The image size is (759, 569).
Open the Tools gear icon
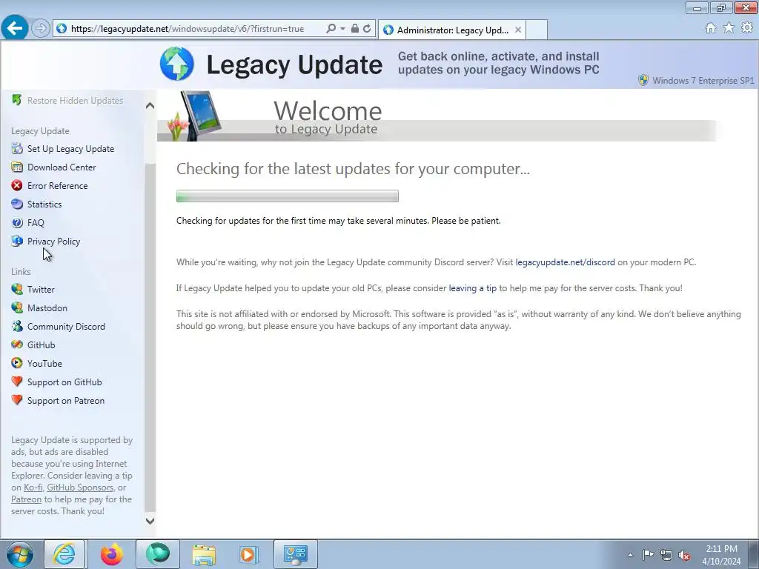747,28
